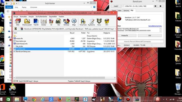
Task: Click the Test Et icon in WinRAR
Action: point(36,22)
